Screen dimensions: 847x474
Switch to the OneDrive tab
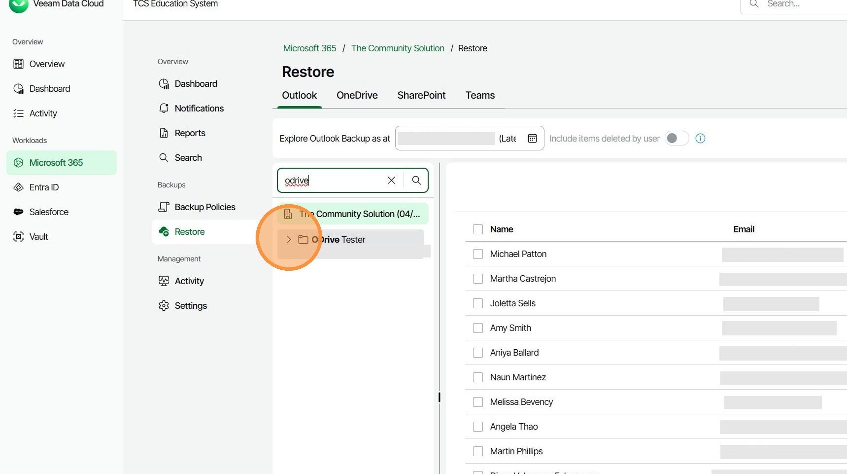357,95
